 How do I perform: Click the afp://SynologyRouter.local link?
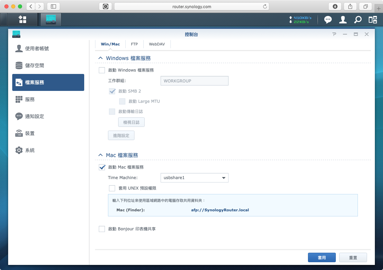tap(220, 210)
